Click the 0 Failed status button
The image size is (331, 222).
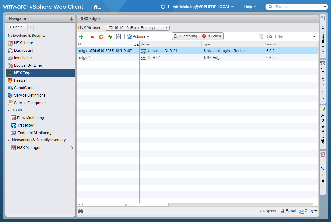(x=211, y=36)
